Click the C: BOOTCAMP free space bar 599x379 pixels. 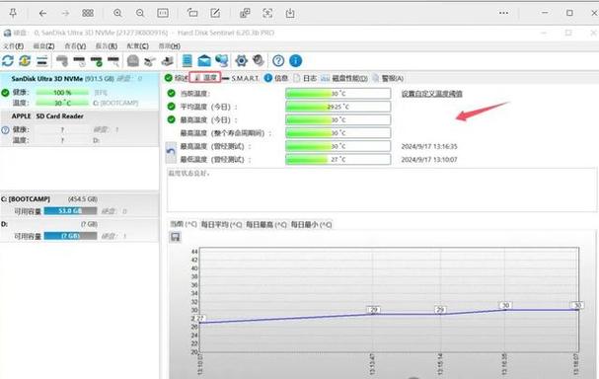pyautogui.click(x=70, y=211)
